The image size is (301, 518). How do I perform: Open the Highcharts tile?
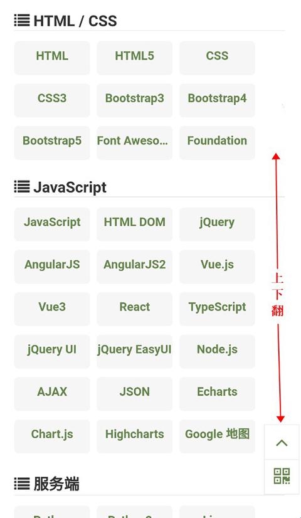pos(134,436)
